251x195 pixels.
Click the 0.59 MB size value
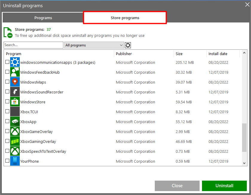click(x=183, y=161)
